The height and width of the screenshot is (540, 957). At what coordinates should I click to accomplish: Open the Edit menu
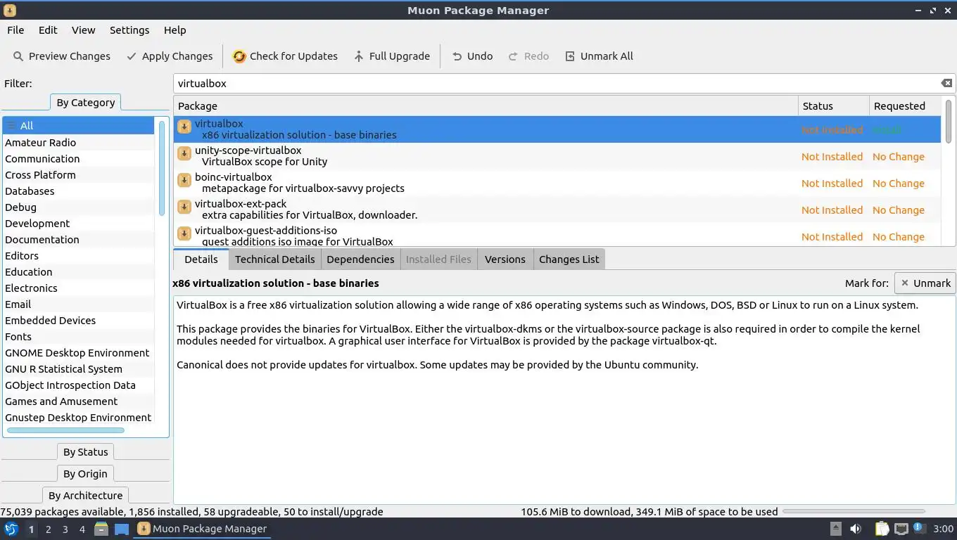click(48, 30)
